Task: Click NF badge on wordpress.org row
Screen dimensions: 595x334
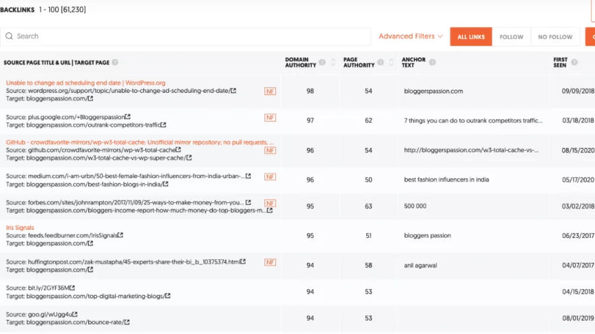Action: (x=270, y=91)
